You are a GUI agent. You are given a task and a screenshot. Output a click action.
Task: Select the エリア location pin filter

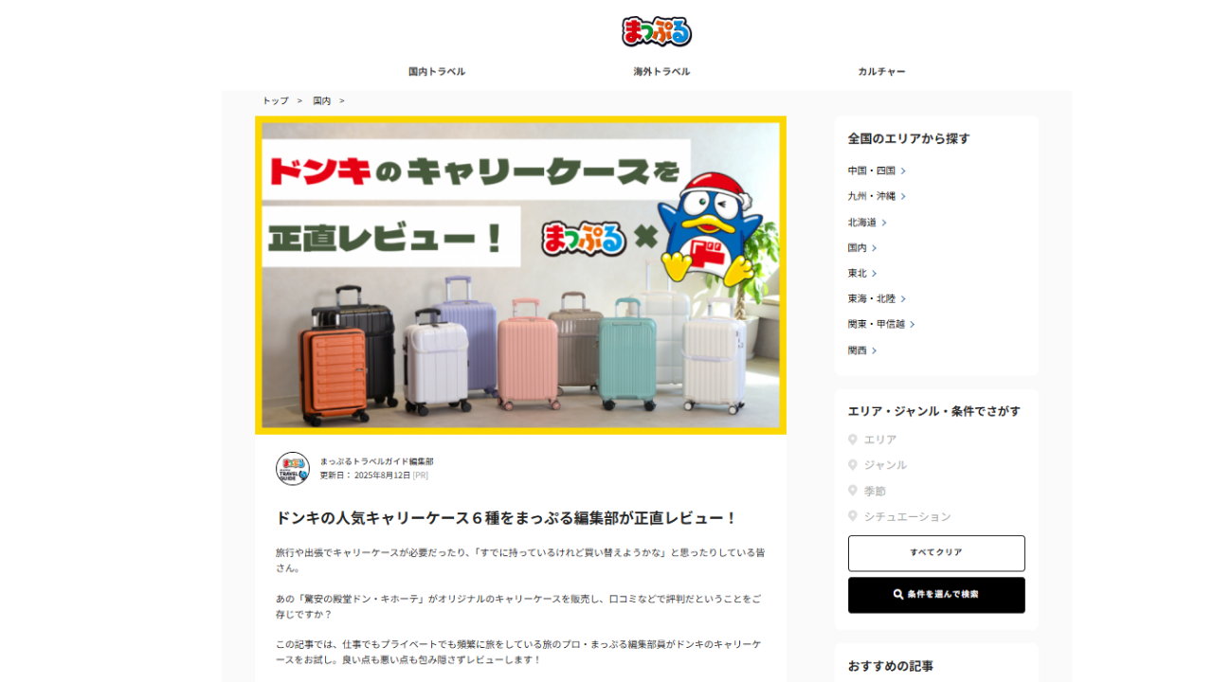point(853,440)
